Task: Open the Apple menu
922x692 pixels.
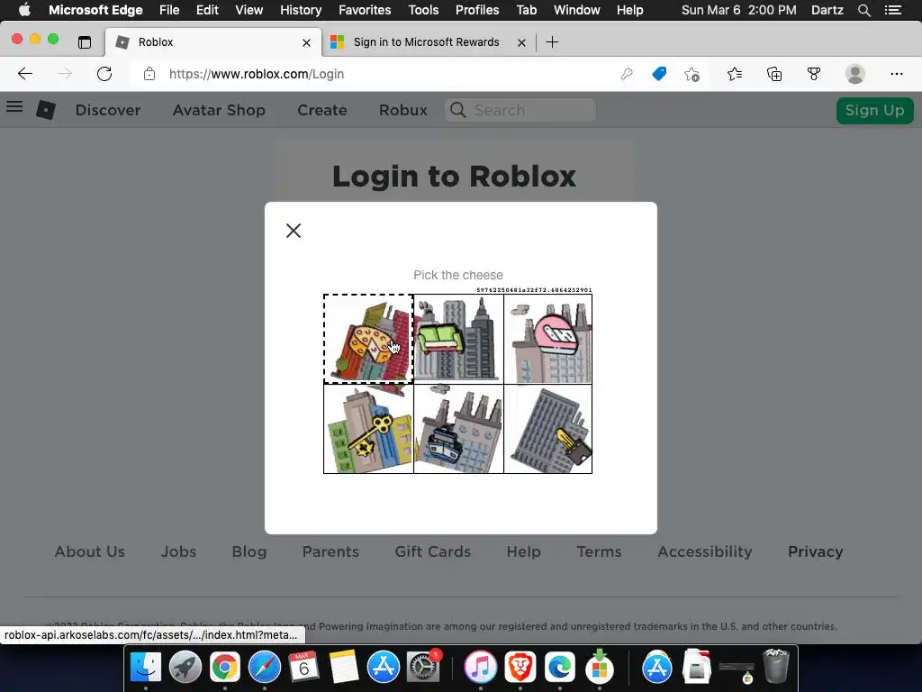Action: [24, 10]
